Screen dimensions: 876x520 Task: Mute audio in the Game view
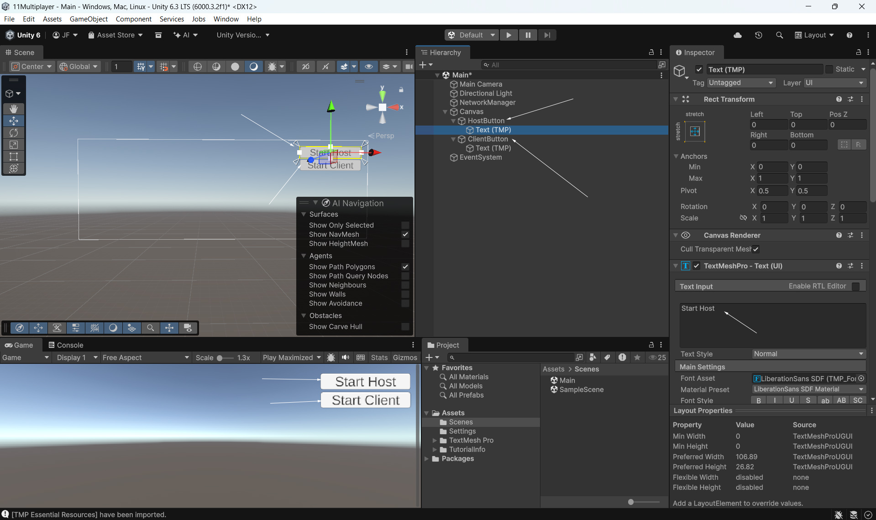(346, 357)
